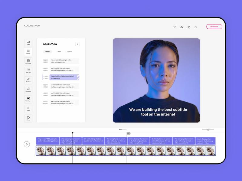The width and height of the screenshot is (242, 181).
Task: Switch to the Styles tab
Action: pyautogui.click(x=59, y=52)
